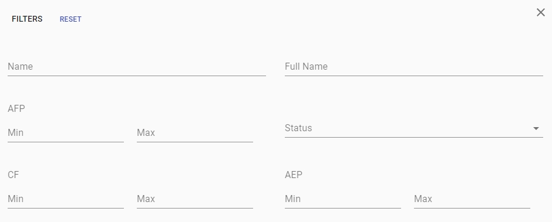Expand Status options via the arrow icon

[536, 128]
